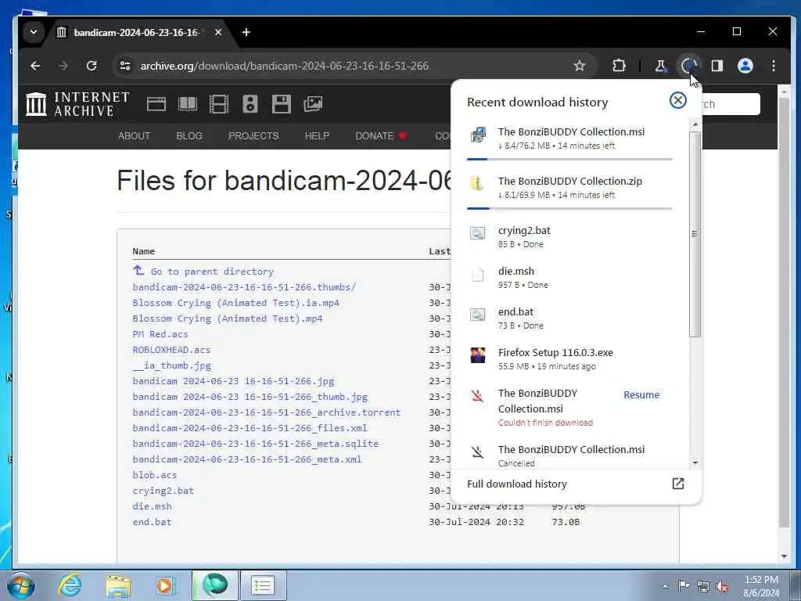The height and width of the screenshot is (601, 801).
Task: Open the Extensions puzzle icon
Action: click(620, 66)
